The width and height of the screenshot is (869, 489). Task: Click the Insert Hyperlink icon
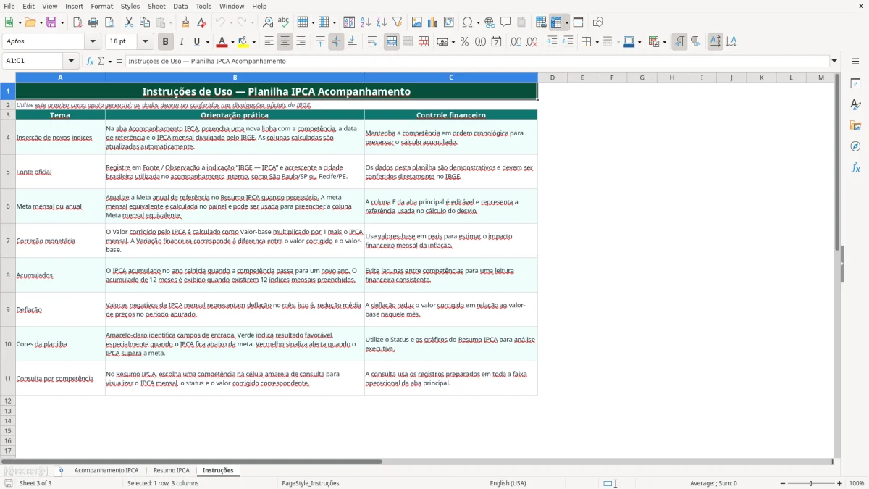490,22
